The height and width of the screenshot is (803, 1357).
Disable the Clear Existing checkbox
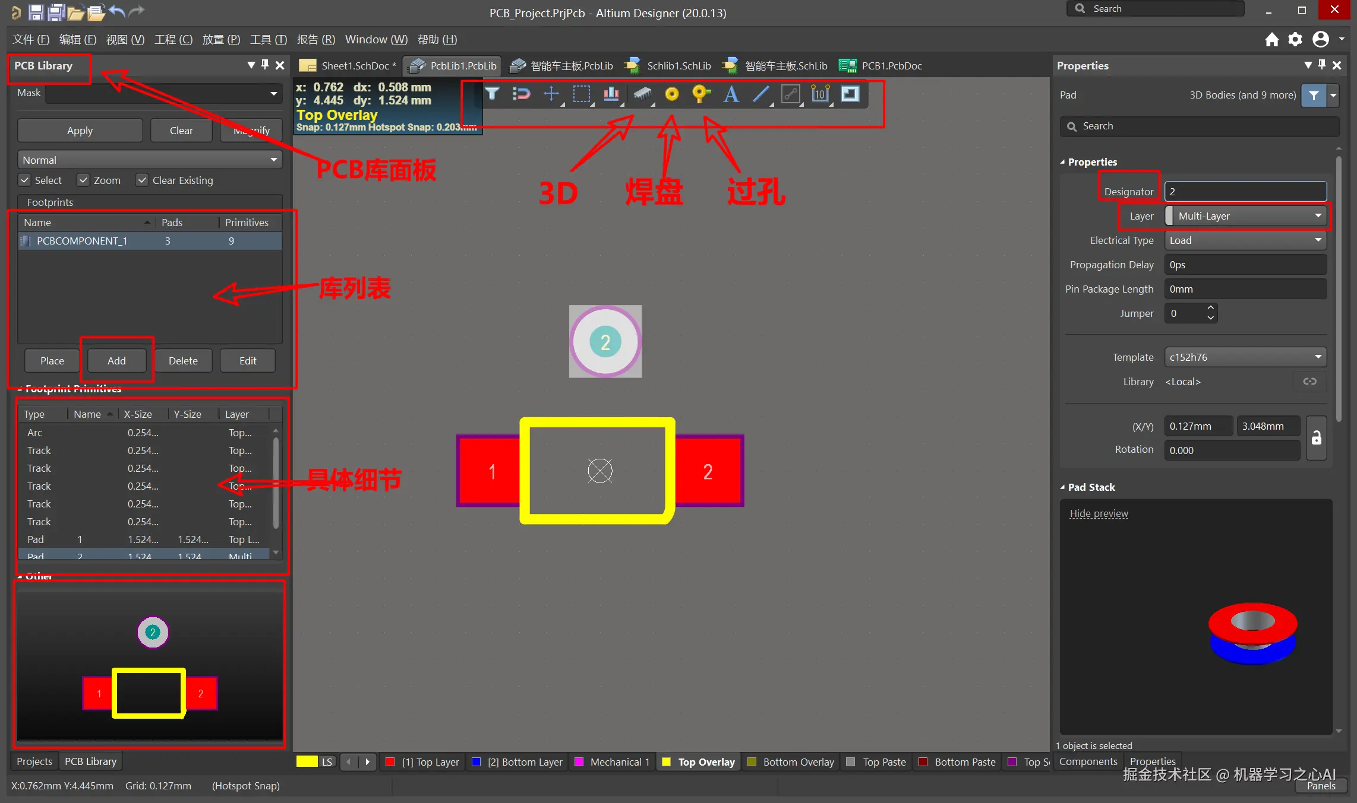142,180
